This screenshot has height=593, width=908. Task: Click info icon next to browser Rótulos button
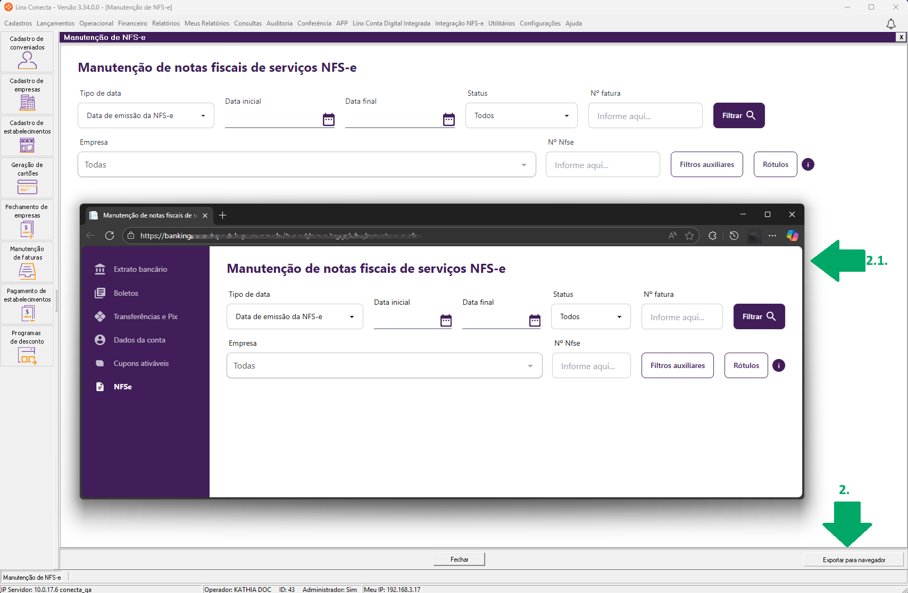point(779,365)
